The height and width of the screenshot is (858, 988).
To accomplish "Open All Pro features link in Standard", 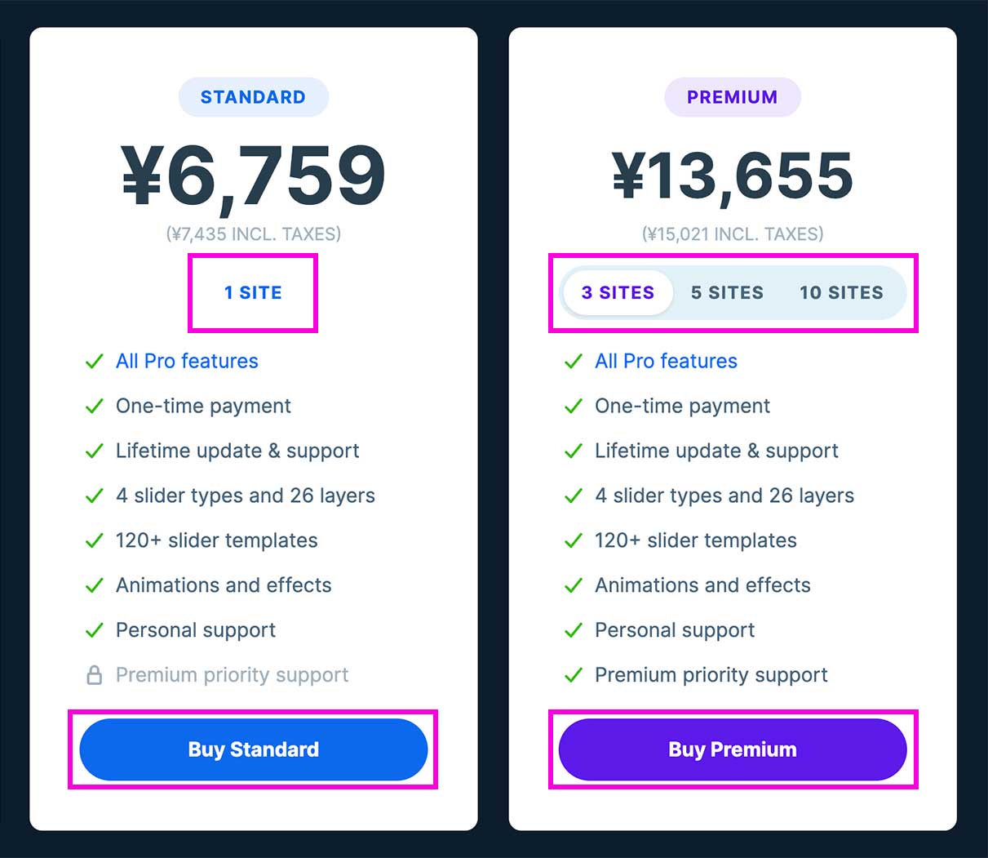I will coord(187,361).
